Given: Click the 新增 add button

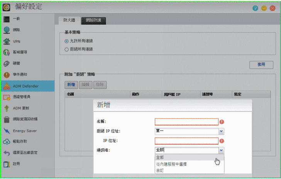Looking at the screenshot, I should pos(71,85).
